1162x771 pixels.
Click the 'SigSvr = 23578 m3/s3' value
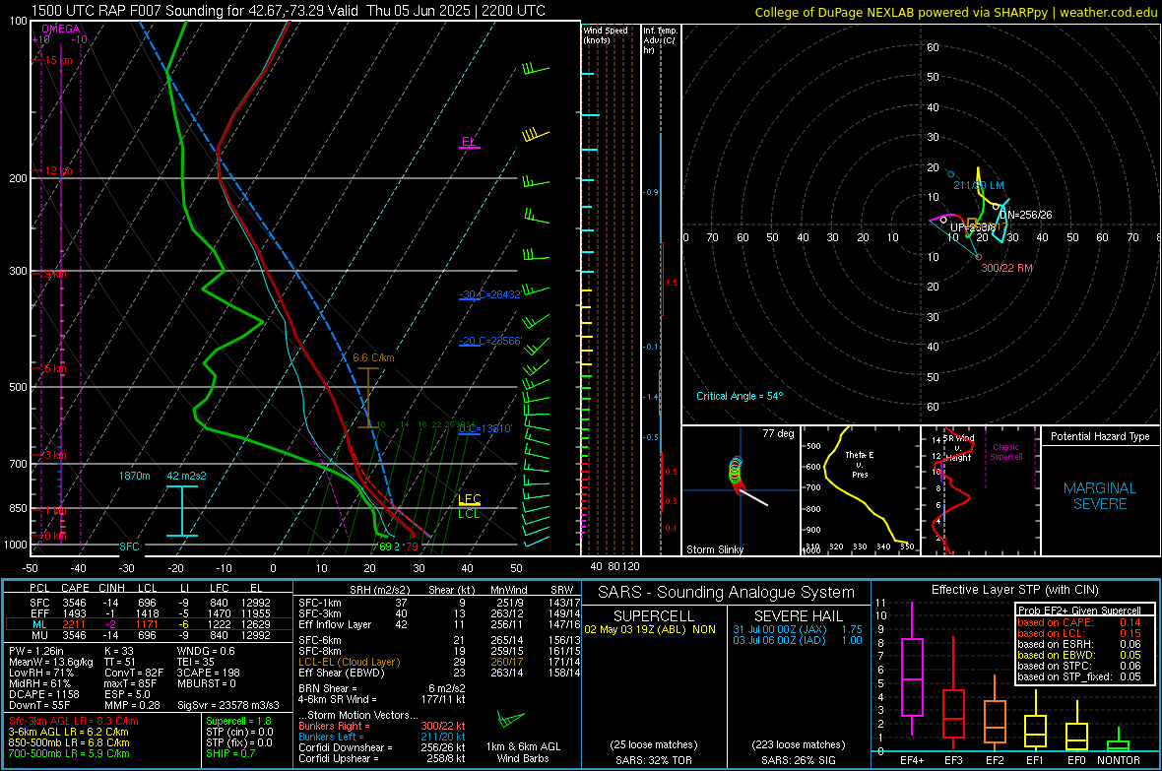(228, 705)
